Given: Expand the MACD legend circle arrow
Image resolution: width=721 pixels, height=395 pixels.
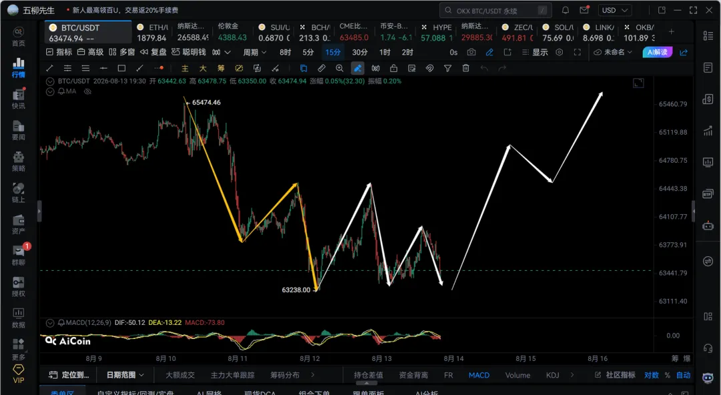Looking at the screenshot, I should (x=50, y=323).
